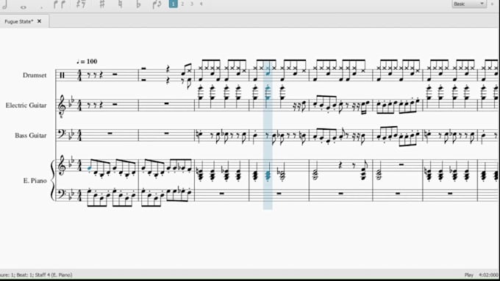Toggle the augmentation dot
The height and width of the screenshot is (281, 500).
tap(41, 7)
